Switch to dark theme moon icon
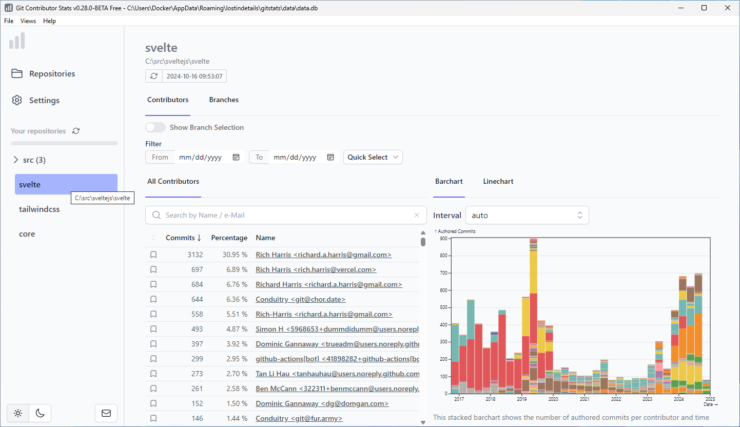The image size is (740, 427). point(40,413)
